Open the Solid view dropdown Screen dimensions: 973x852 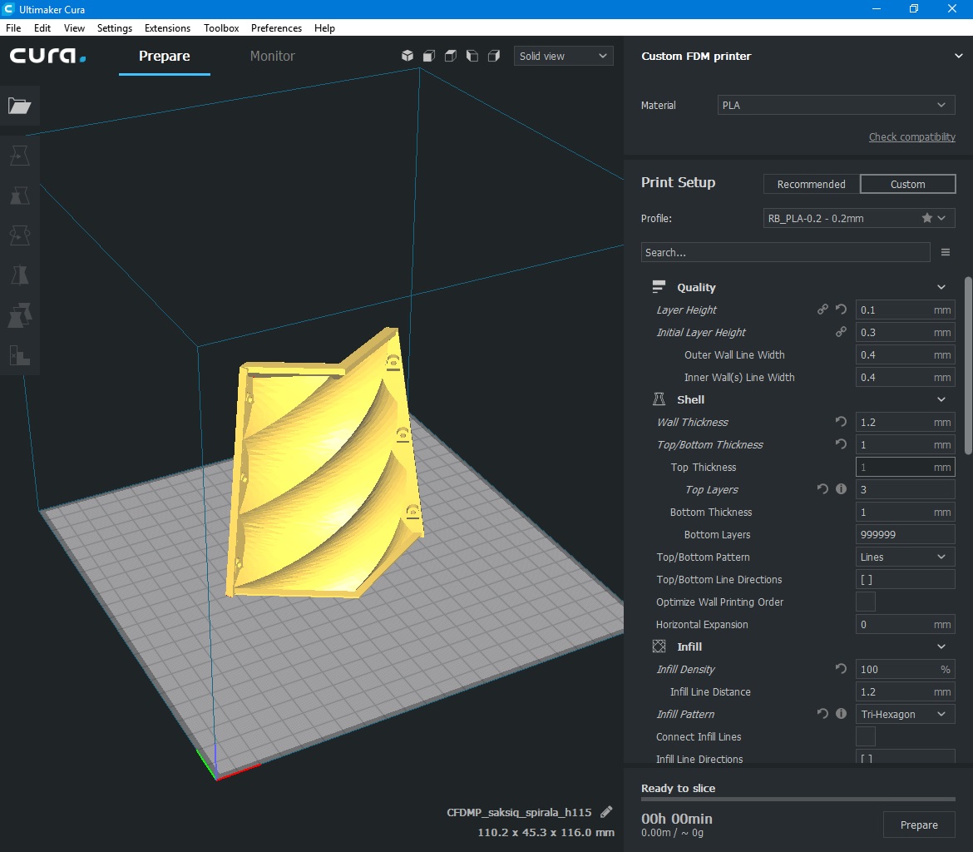click(x=563, y=56)
